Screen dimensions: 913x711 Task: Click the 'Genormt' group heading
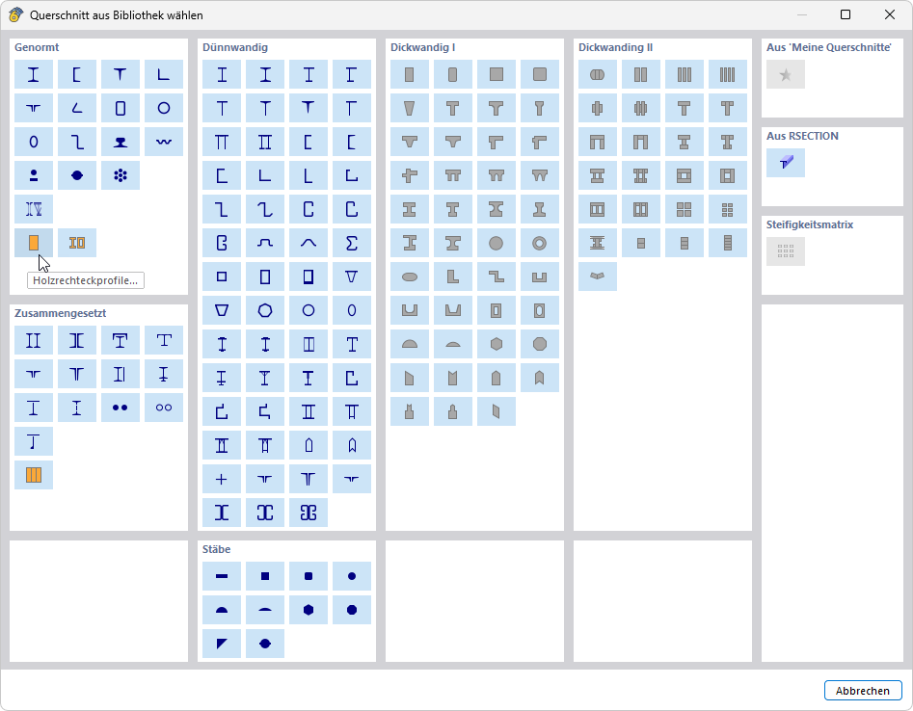(x=37, y=48)
